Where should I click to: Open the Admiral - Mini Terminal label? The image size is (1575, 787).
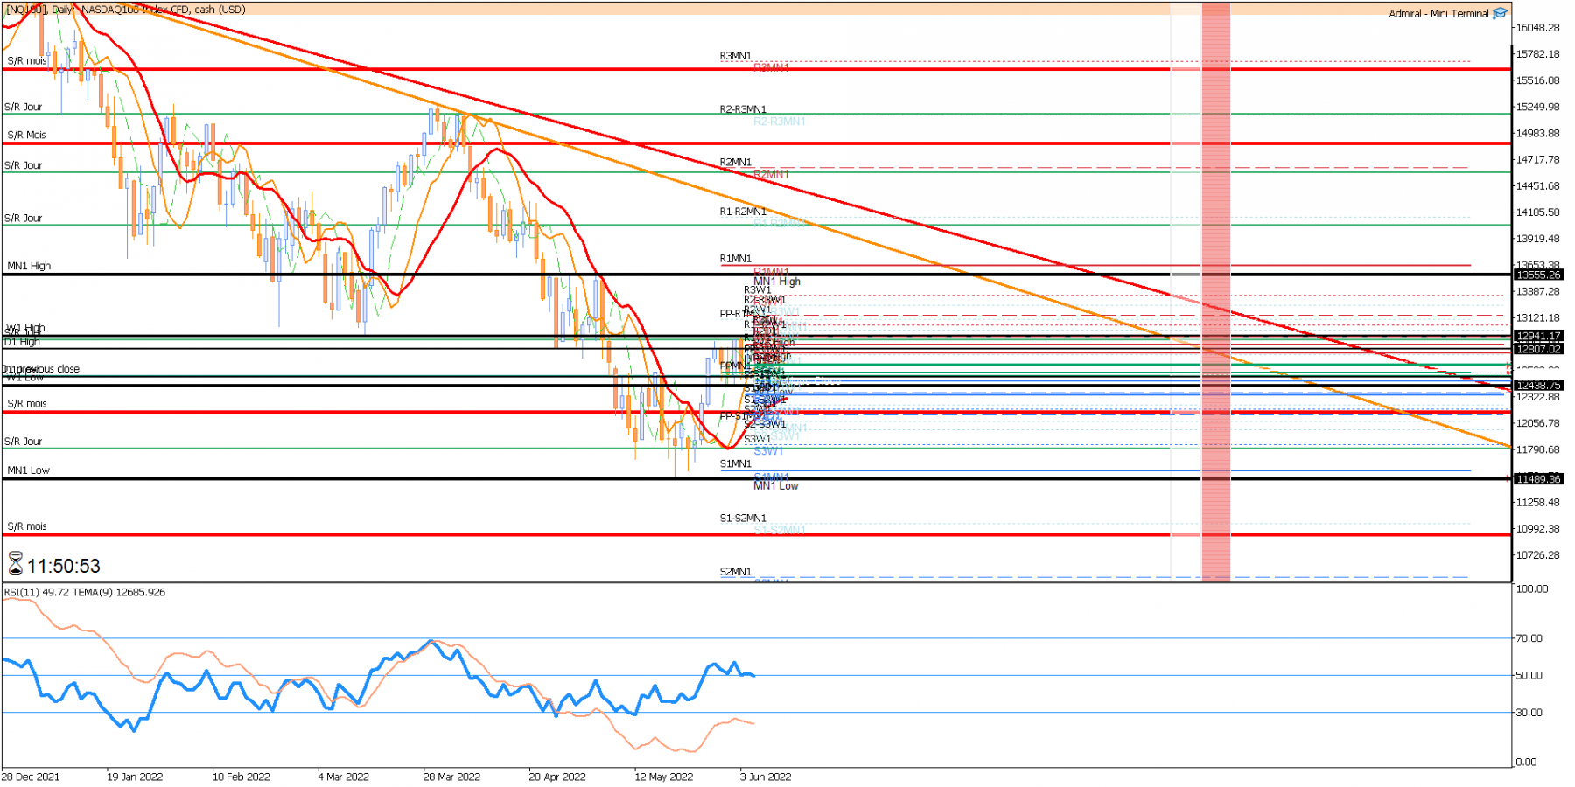pos(1438,13)
